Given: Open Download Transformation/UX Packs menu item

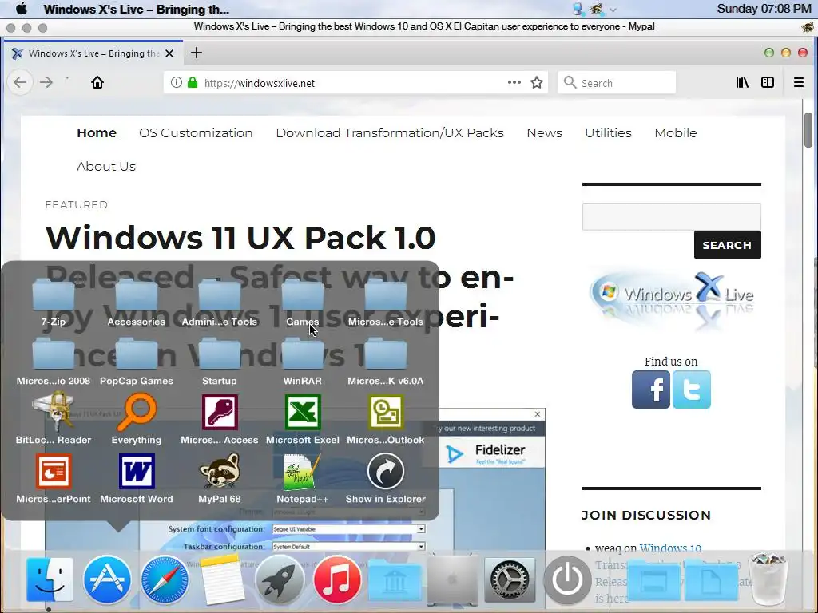Looking at the screenshot, I should (x=390, y=133).
